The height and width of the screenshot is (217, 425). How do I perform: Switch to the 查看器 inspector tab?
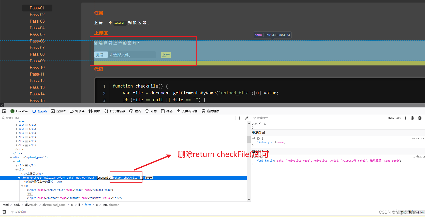(40, 111)
